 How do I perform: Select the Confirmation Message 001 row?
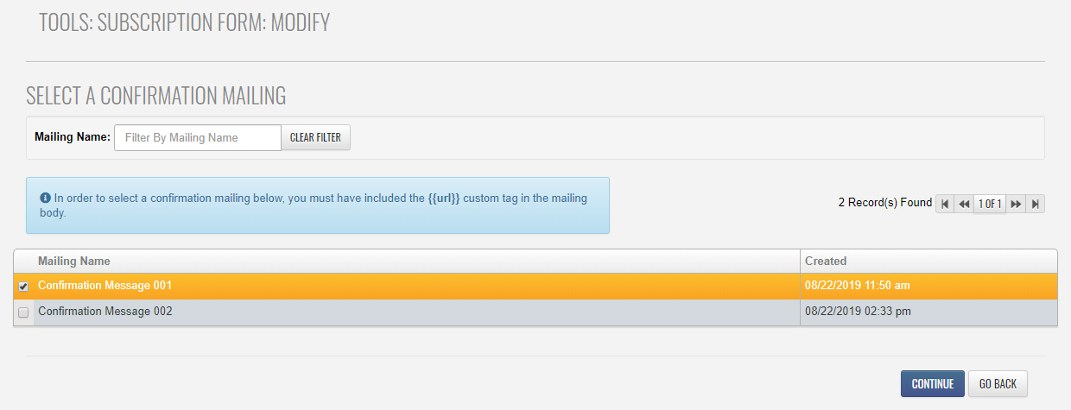coord(535,286)
